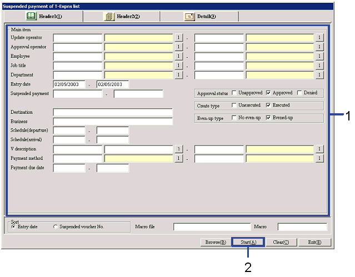This screenshot has width=355, height=277.
Task: Check the No even-up box
Action: click(234, 118)
